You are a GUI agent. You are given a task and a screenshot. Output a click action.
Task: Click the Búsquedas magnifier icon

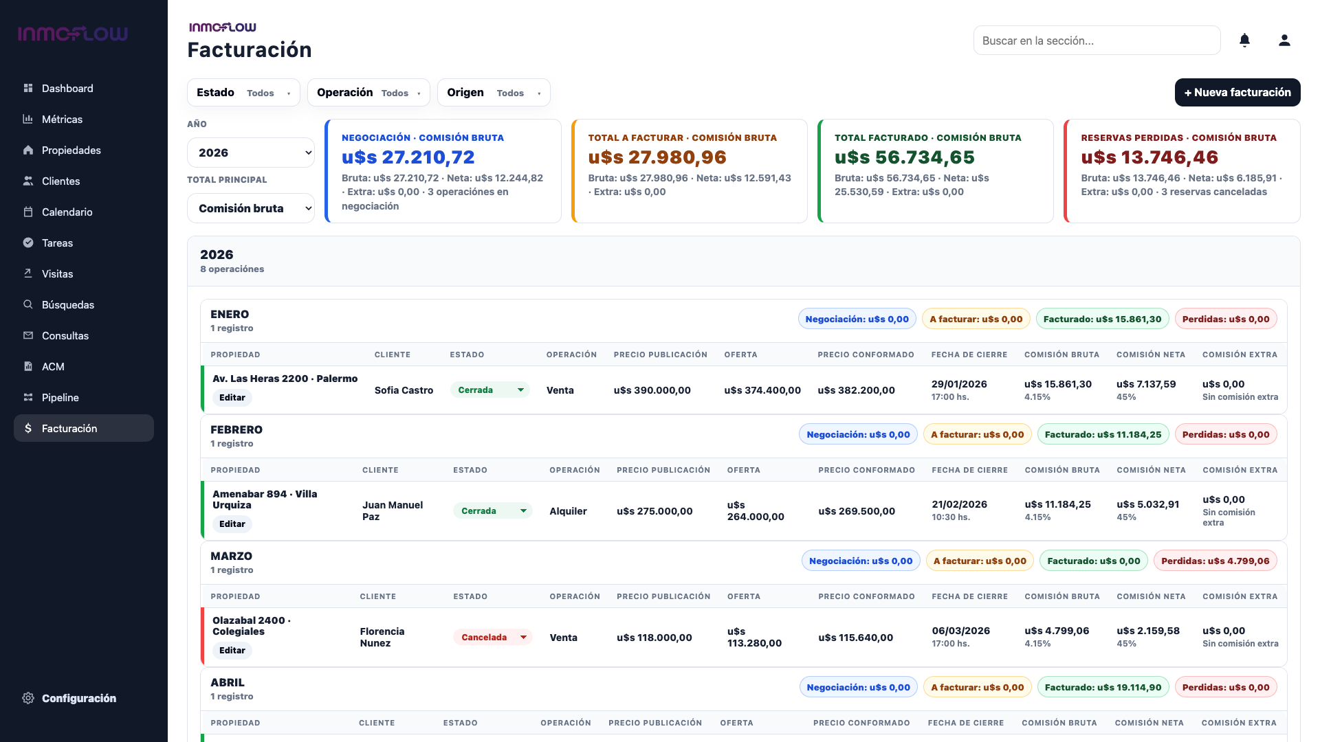click(28, 304)
